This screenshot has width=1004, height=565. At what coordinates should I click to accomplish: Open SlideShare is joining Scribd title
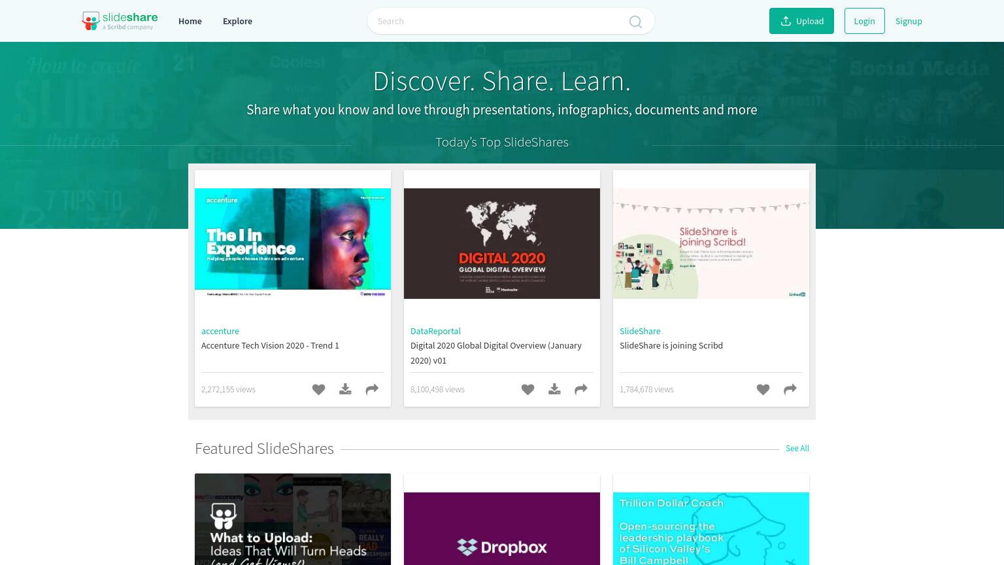(x=671, y=345)
